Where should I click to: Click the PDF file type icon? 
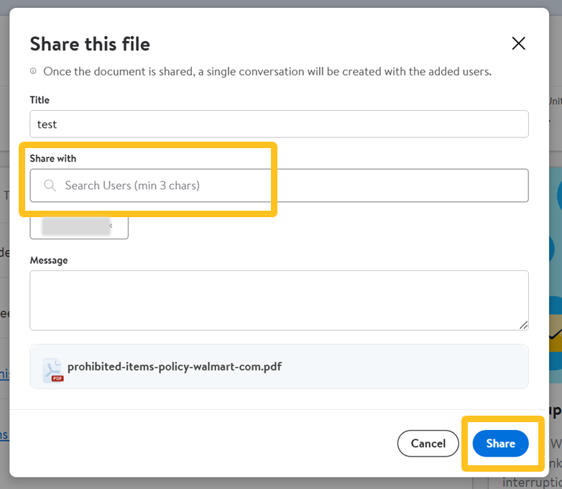pos(52,369)
